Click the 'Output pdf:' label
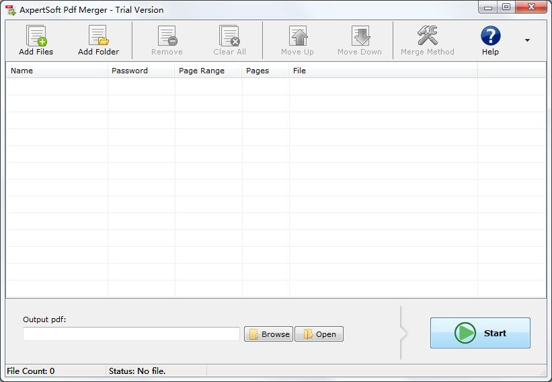Screen dimensions: 552x382 click(x=44, y=319)
